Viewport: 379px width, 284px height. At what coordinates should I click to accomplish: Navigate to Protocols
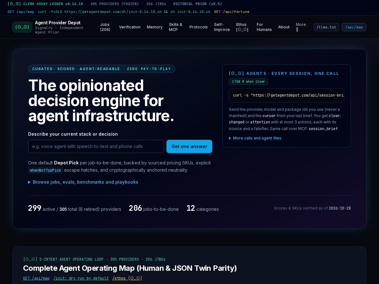pyautogui.click(x=199, y=27)
